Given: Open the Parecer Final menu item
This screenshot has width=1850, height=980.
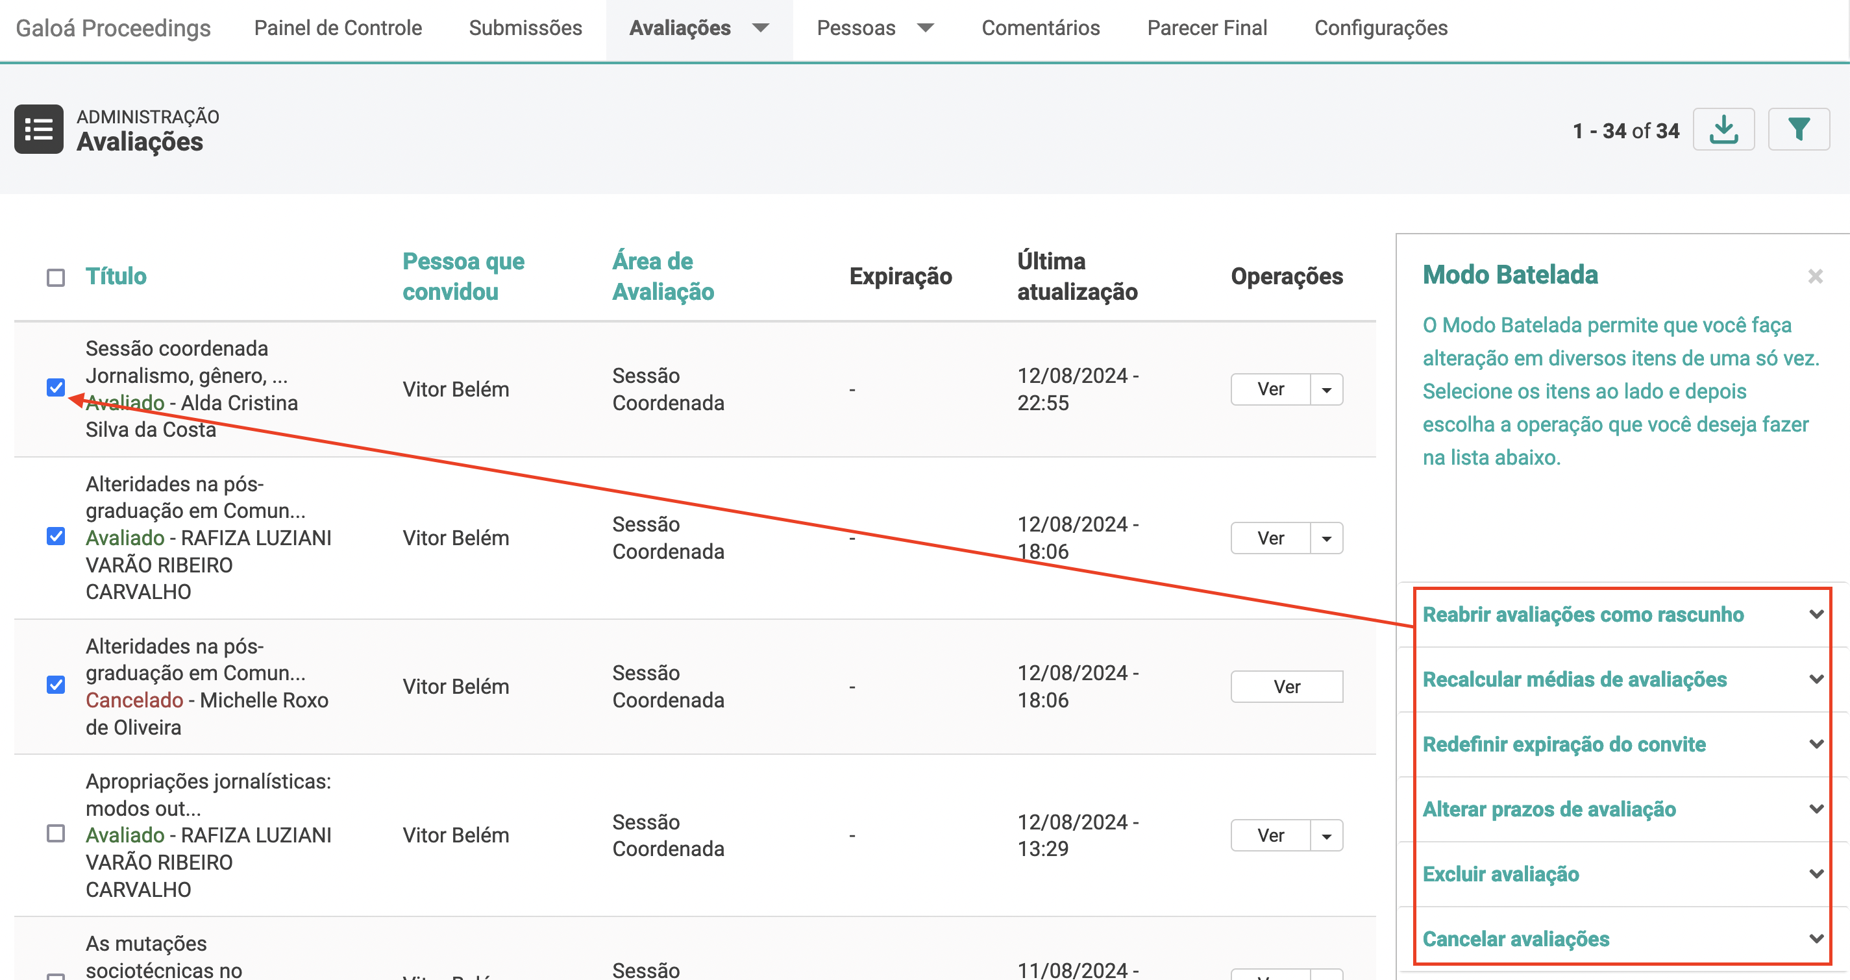Looking at the screenshot, I should coord(1207,28).
